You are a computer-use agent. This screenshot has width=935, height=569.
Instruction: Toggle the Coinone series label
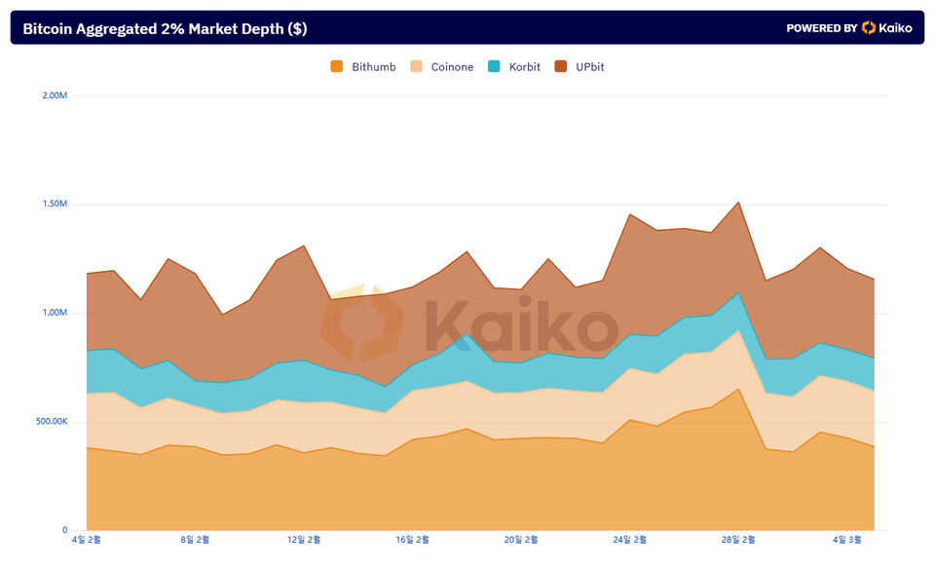point(452,67)
